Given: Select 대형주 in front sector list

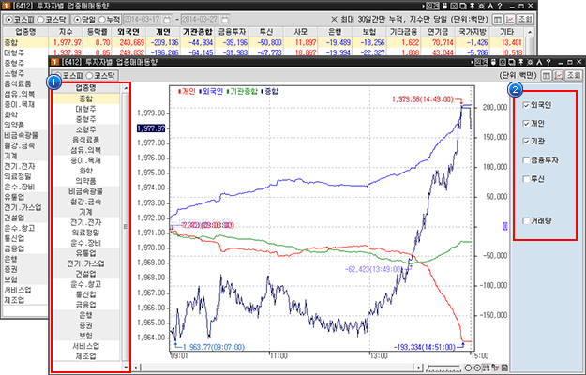Looking at the screenshot, I should 85,109.
